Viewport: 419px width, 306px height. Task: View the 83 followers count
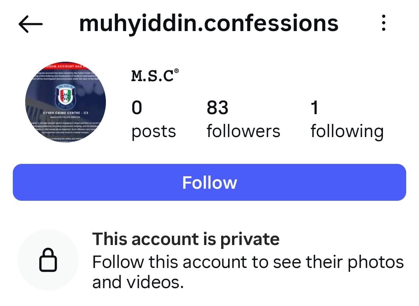[x=218, y=108]
